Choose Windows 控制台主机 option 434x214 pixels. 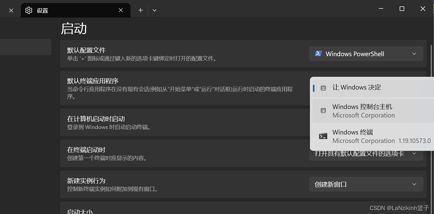click(373, 111)
